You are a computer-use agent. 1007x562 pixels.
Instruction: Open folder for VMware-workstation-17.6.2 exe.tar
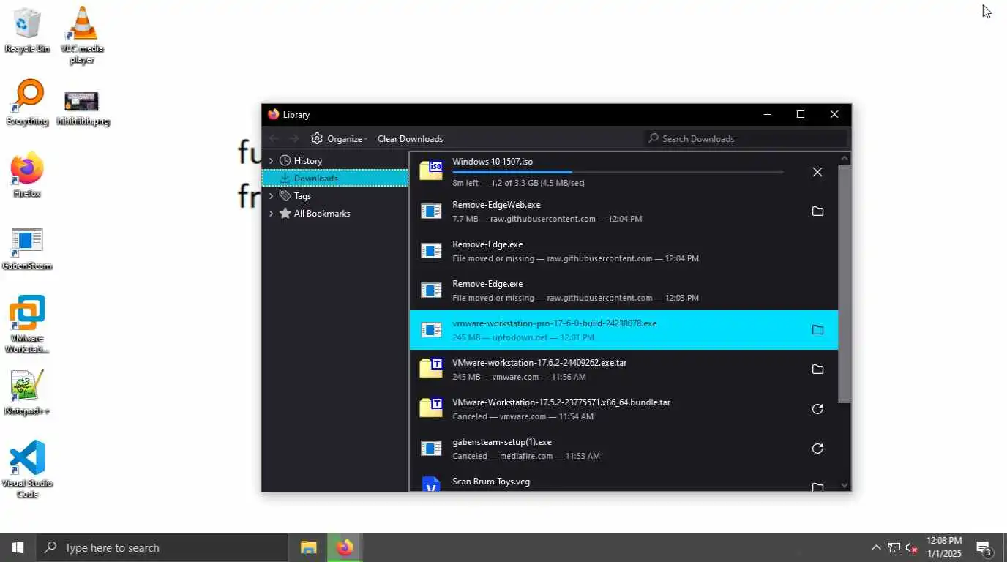pos(817,370)
